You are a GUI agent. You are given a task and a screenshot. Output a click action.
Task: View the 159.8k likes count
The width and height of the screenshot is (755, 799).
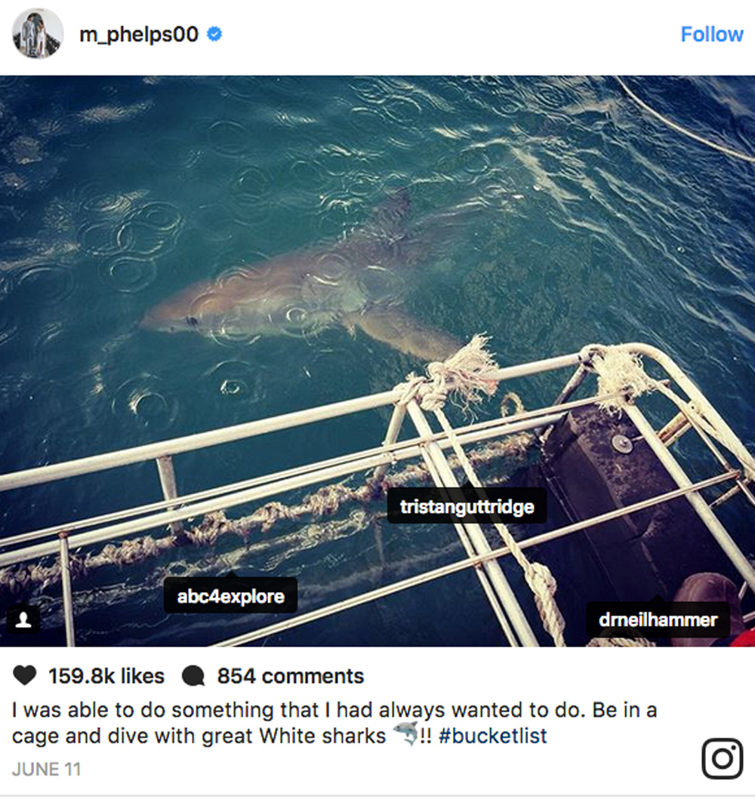[x=106, y=676]
